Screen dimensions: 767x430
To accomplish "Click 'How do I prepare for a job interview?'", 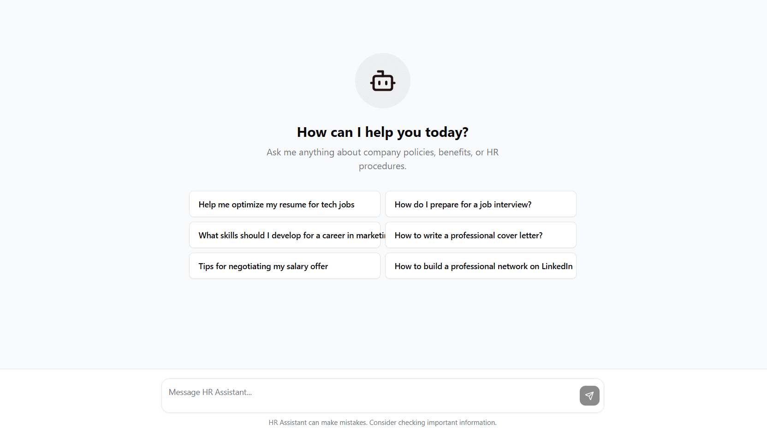I will coord(480,204).
